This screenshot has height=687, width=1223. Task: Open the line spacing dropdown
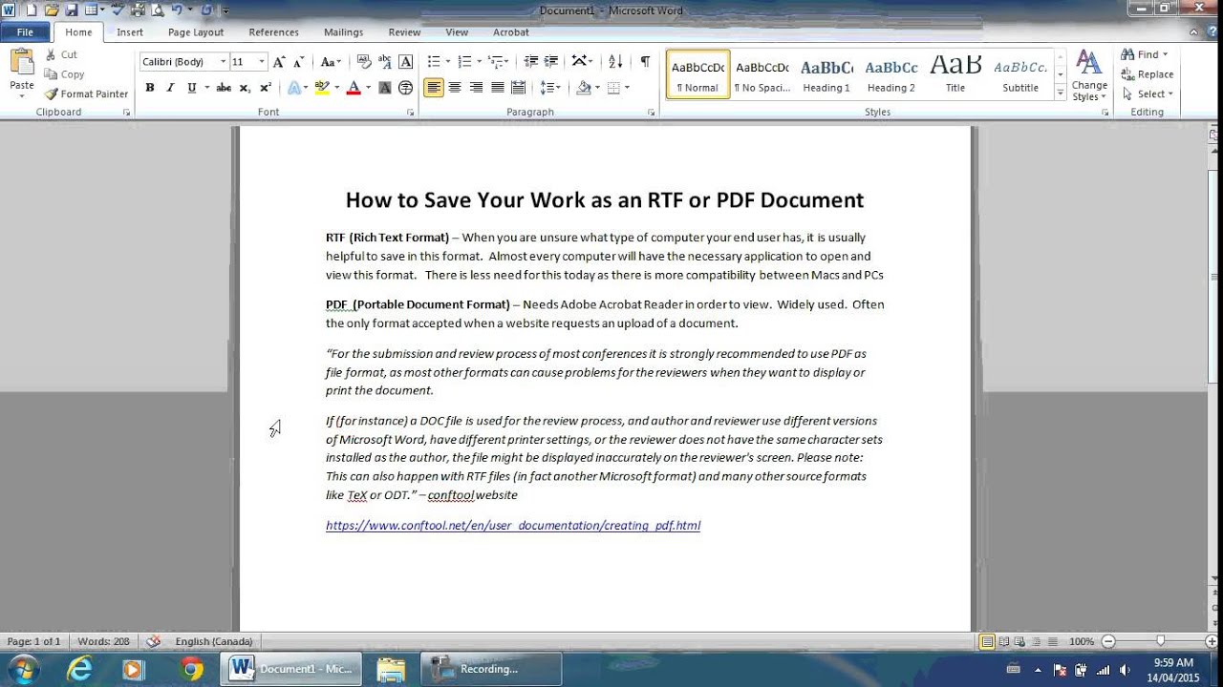click(550, 88)
